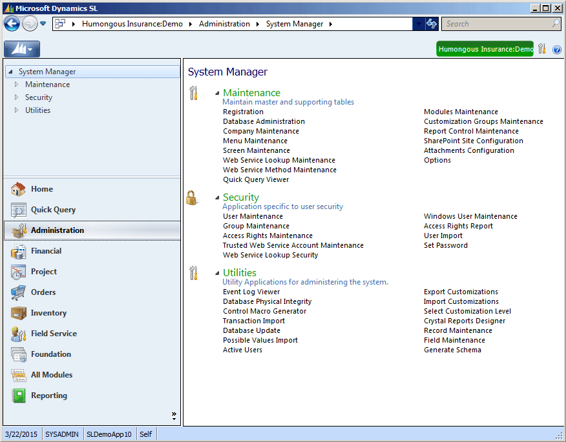
Task: Click the breadcrumb root screen icon
Action: (60, 24)
